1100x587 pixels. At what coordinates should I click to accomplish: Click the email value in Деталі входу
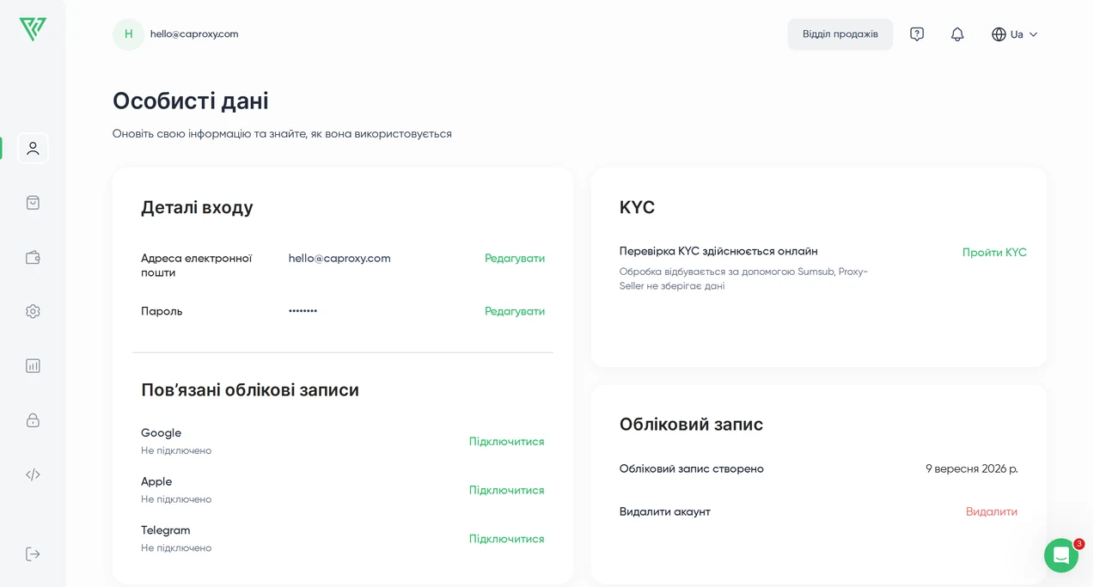339,258
